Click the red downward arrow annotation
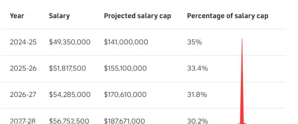 coord(242,82)
